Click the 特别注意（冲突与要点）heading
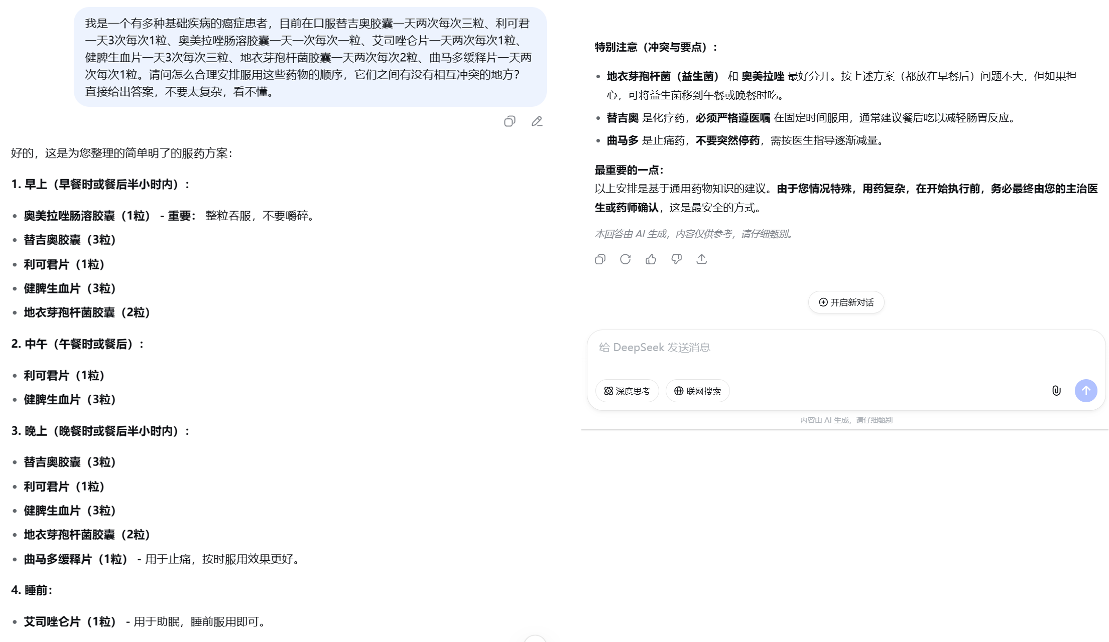Screen dimensions: 1109x642 656,47
